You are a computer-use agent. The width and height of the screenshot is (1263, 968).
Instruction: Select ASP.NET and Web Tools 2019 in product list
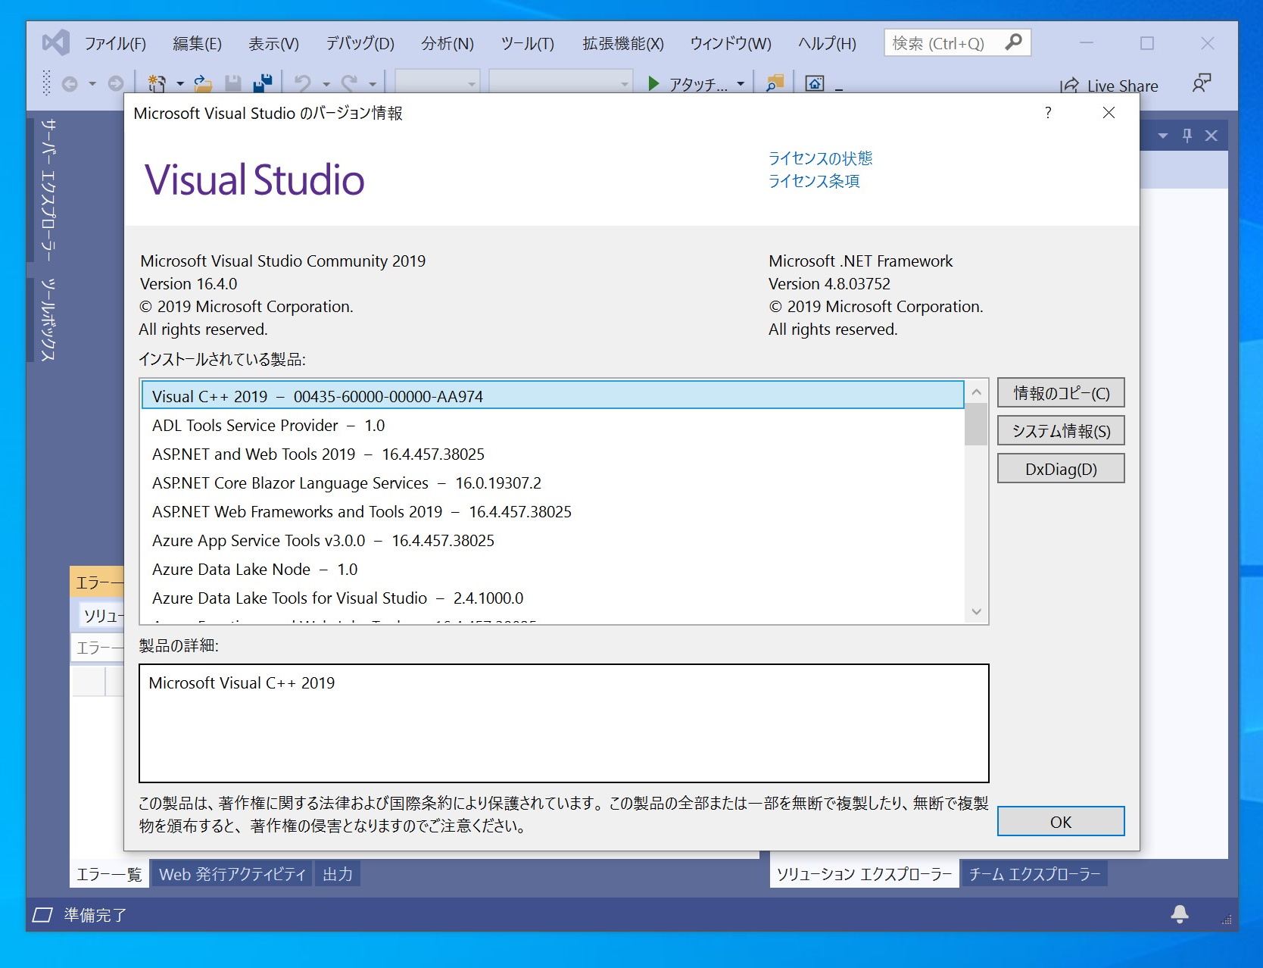click(317, 454)
